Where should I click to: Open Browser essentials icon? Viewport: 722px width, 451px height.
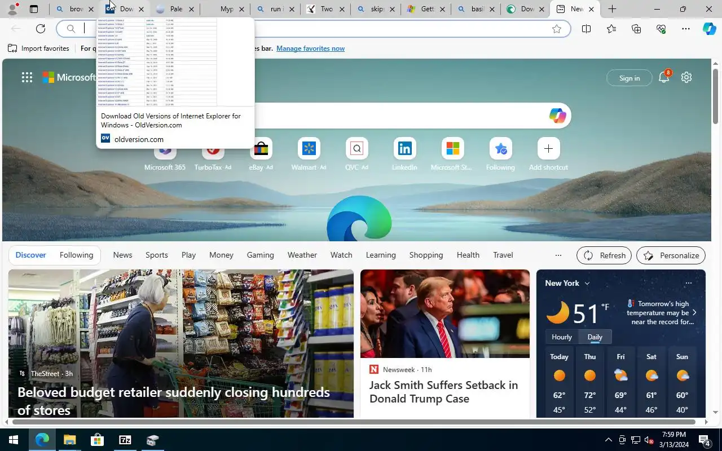pyautogui.click(x=661, y=29)
